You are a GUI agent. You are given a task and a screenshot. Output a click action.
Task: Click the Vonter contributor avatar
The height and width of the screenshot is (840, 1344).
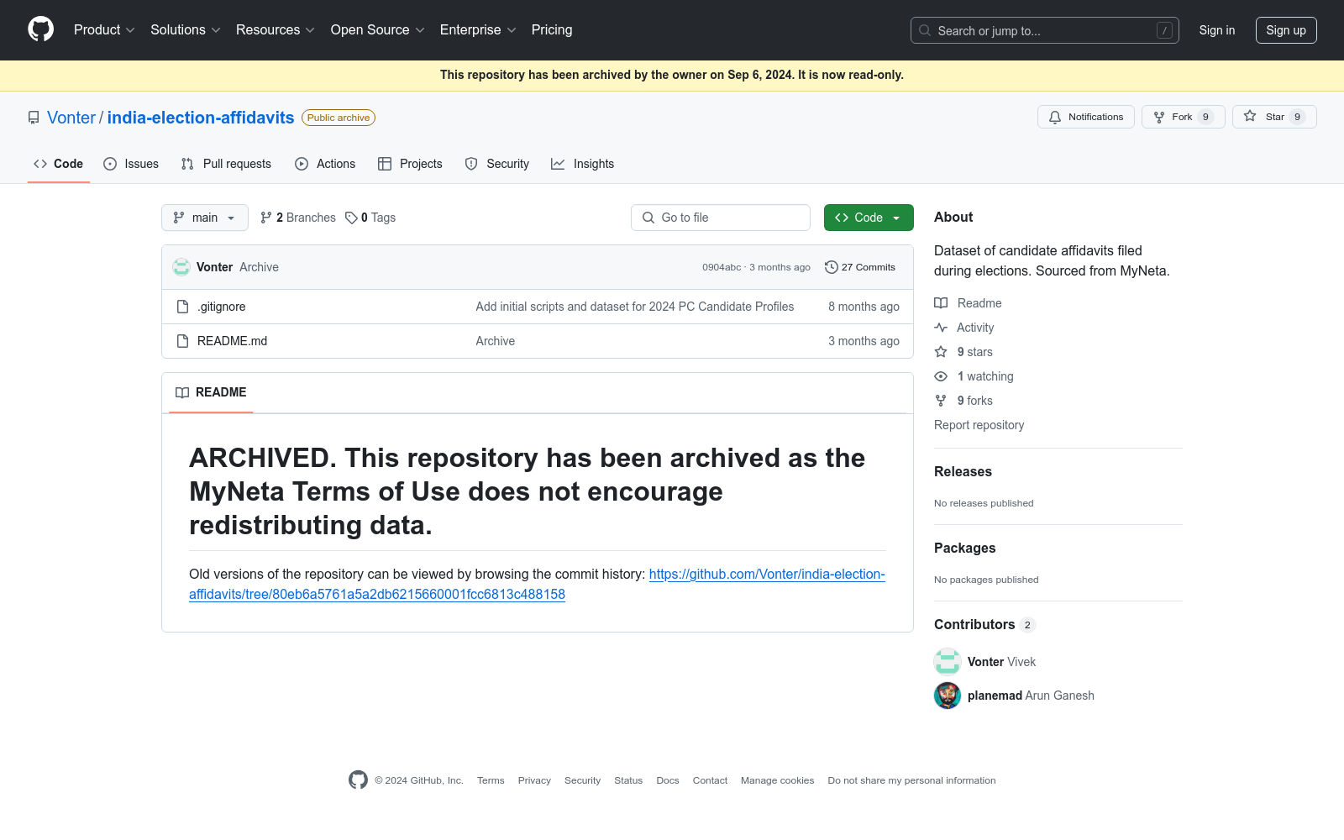[x=948, y=662]
